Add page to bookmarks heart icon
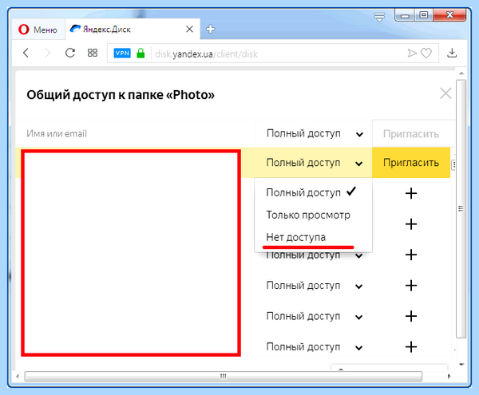Viewport: 479px width, 395px height. pos(426,53)
